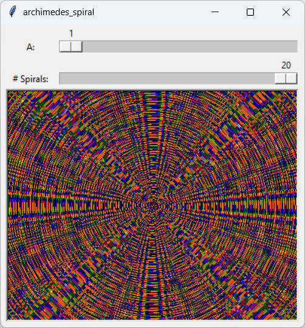Click the archimedes_spiral window title
Viewport: 305px width, 328px height.
pos(58,12)
